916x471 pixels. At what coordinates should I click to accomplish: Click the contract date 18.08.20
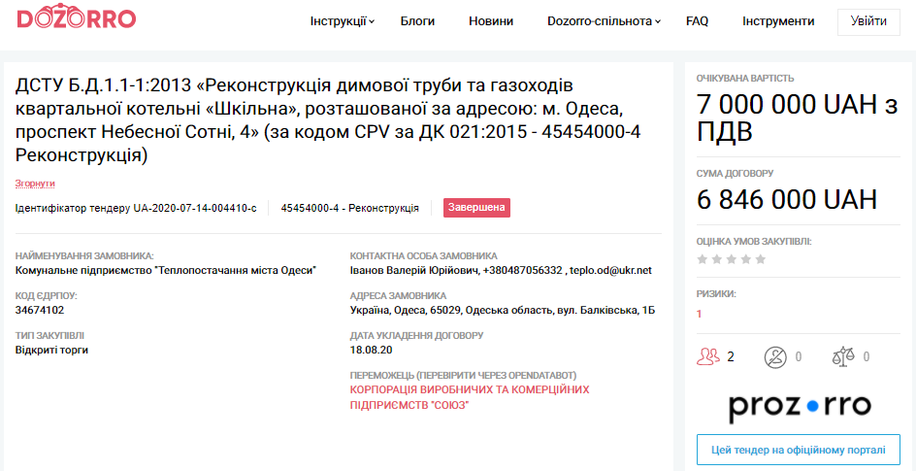pyautogui.click(x=371, y=350)
